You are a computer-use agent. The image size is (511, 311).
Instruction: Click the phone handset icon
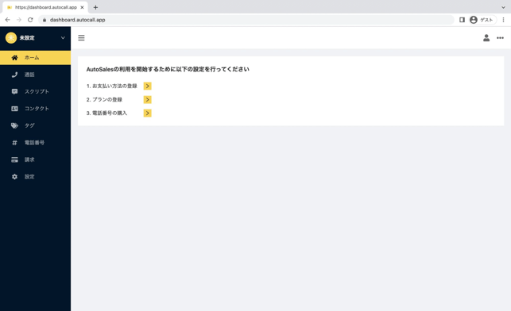point(14,75)
